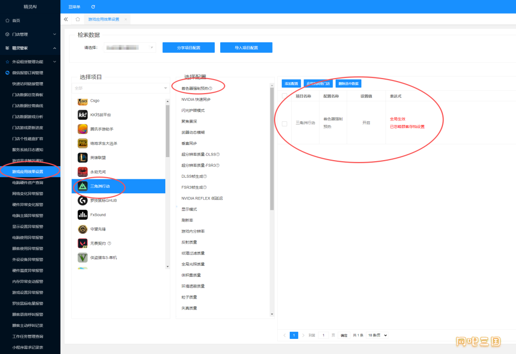Collapse sidebar with double-chevron icon
This screenshot has height=354, width=516.
66,19
